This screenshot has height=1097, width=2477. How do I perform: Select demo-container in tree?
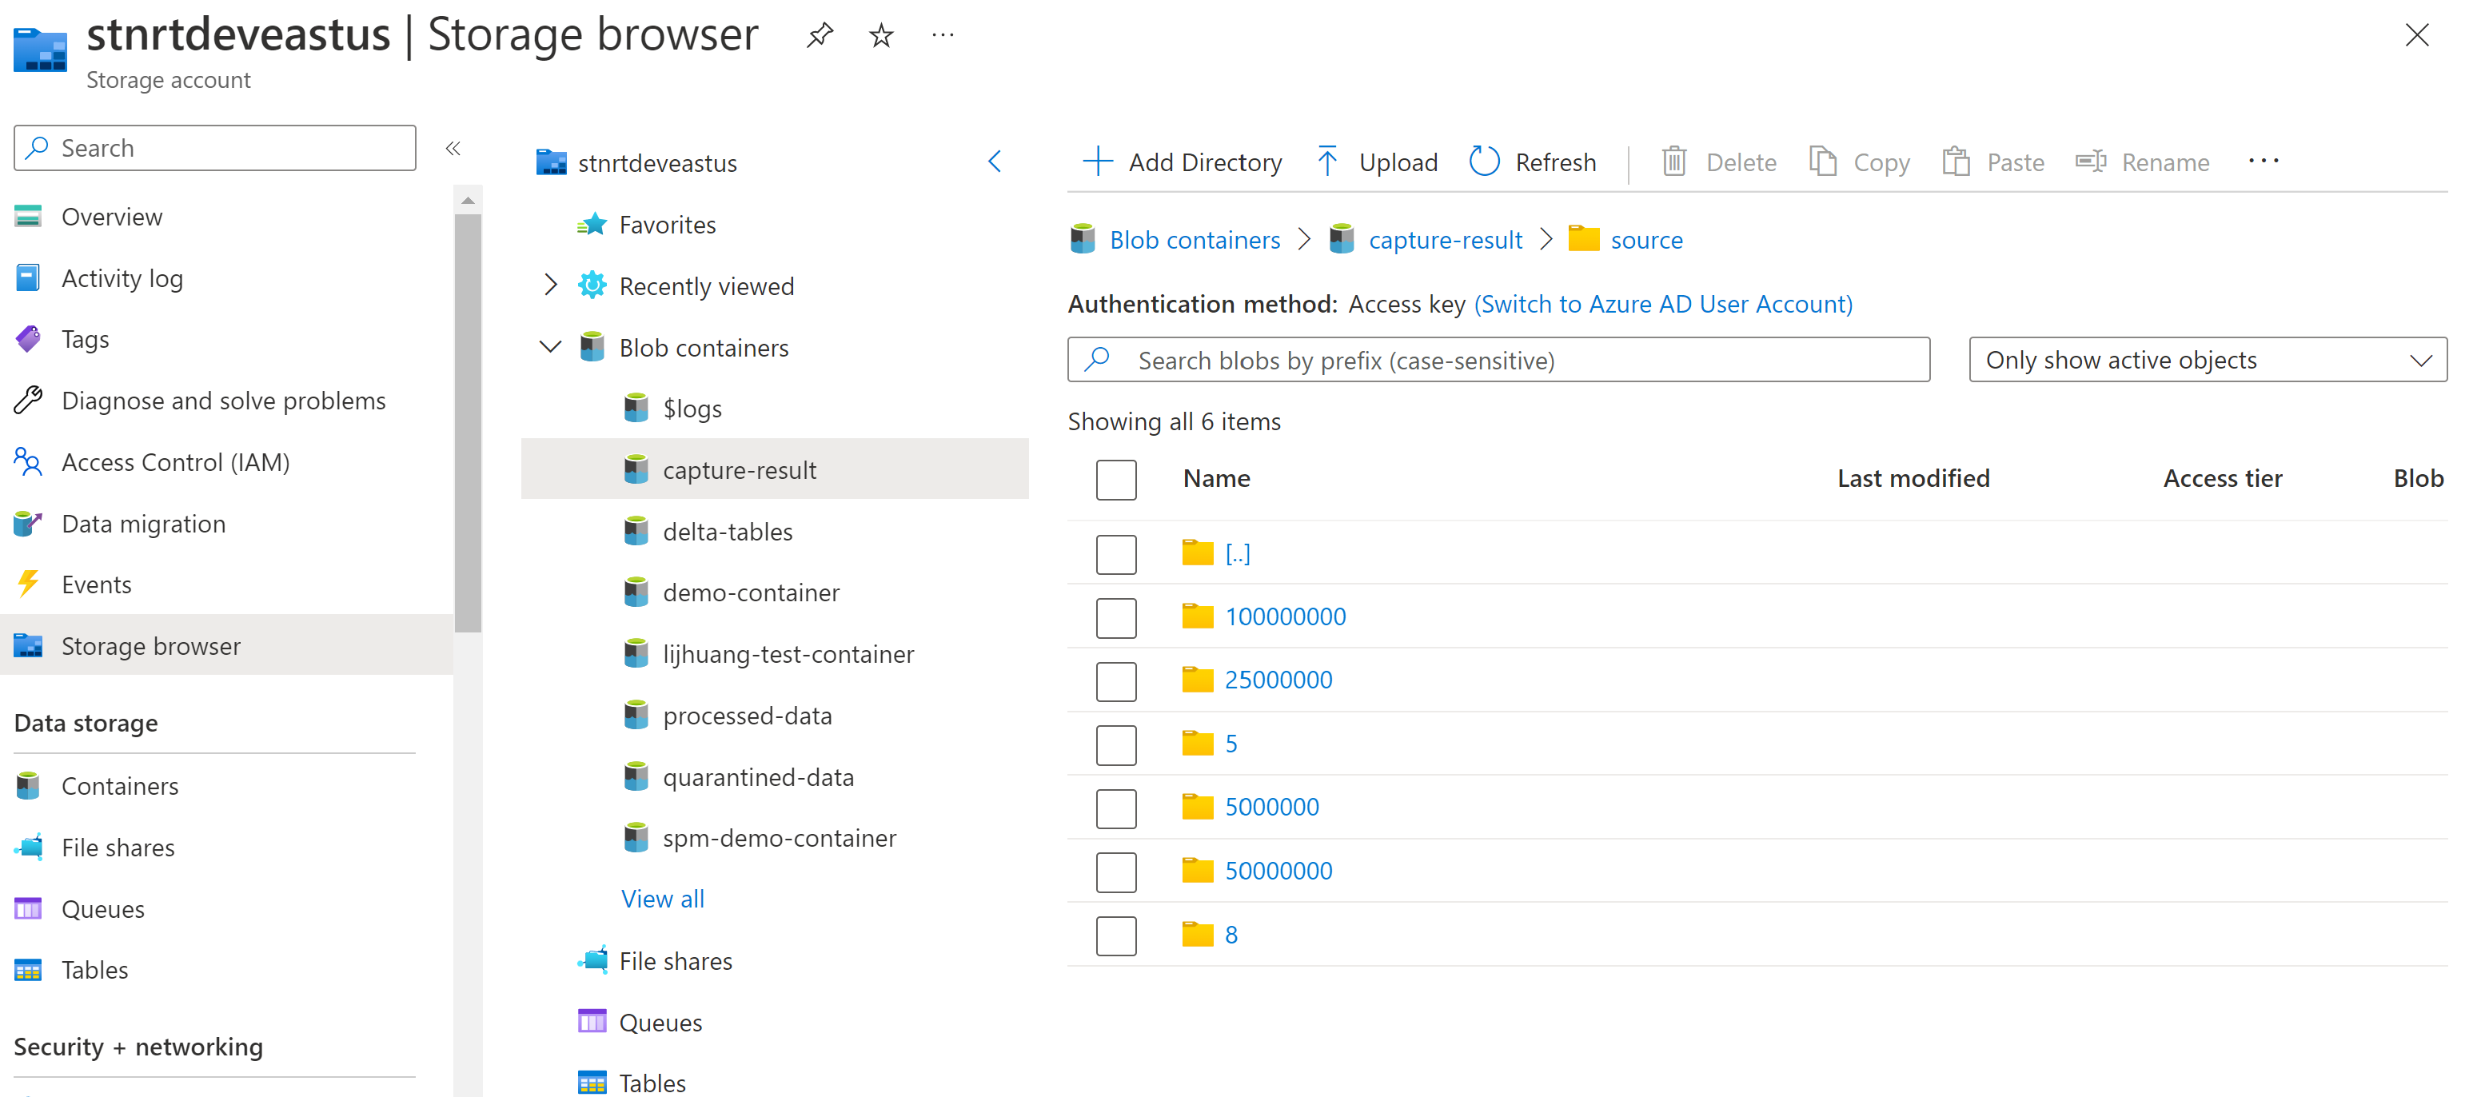point(751,592)
